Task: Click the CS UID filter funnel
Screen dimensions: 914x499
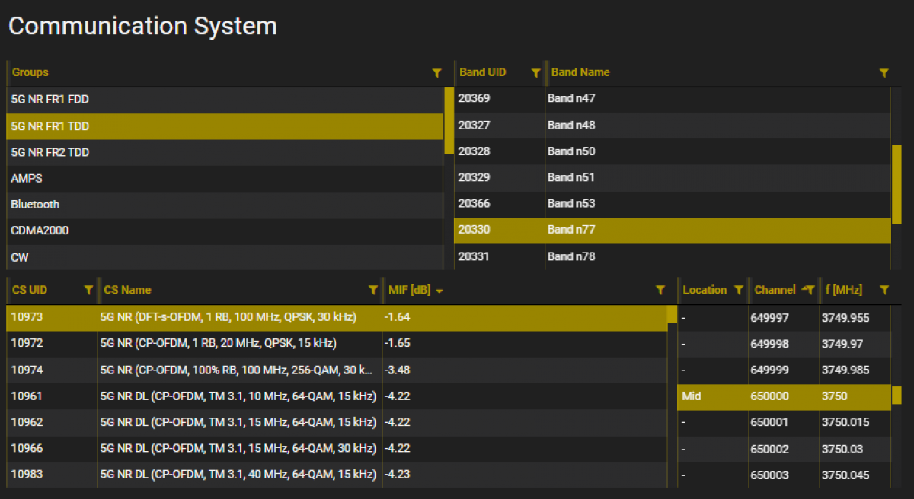Action: click(89, 290)
